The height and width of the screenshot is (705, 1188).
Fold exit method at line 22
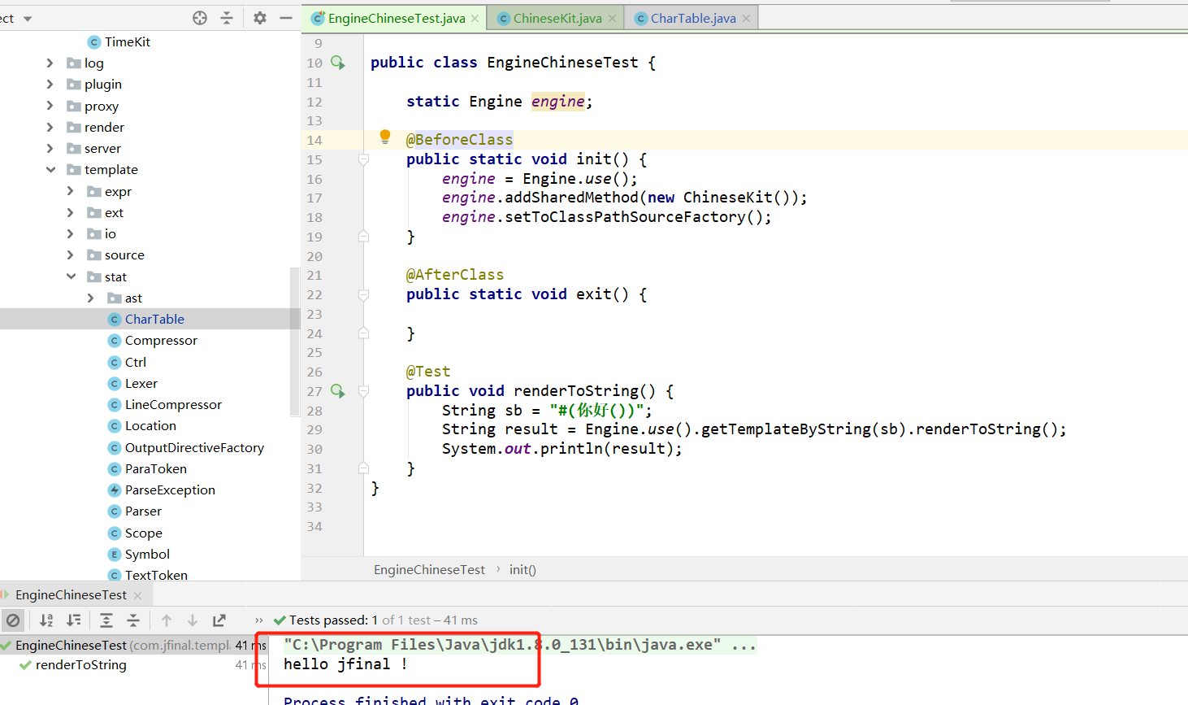[364, 294]
